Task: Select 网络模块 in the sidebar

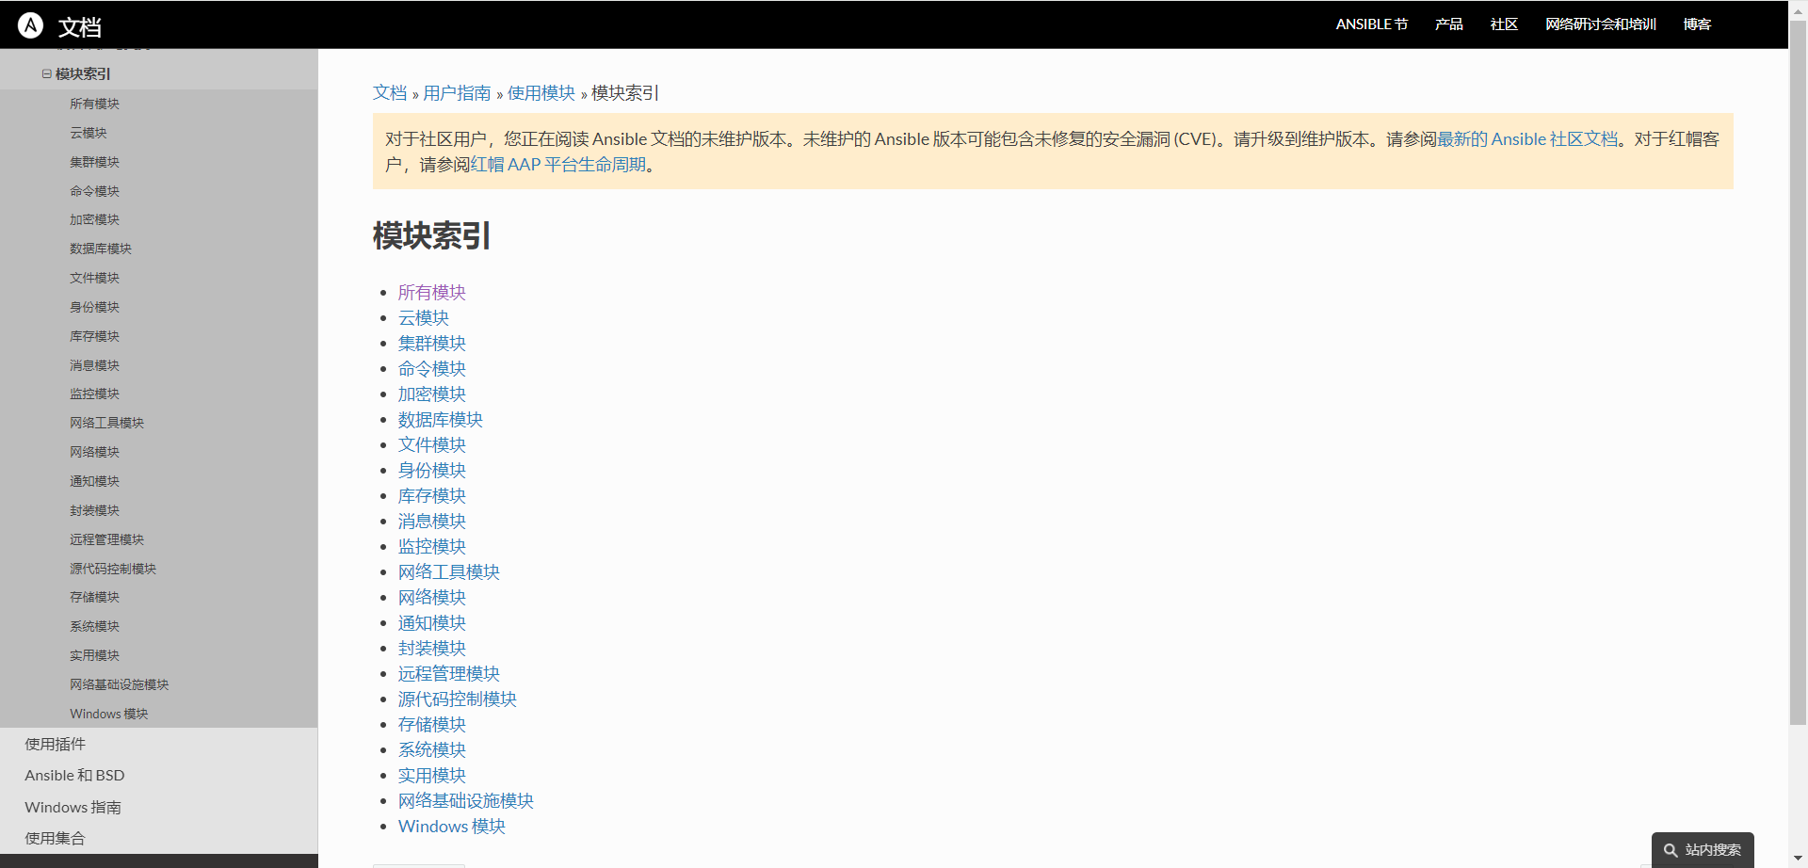Action: [x=94, y=452]
